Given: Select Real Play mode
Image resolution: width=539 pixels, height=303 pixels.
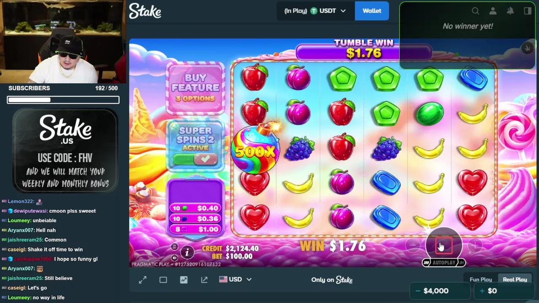Looking at the screenshot, I should 515,279.
